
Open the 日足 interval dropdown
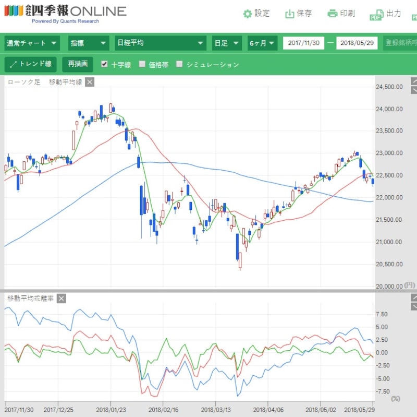click(227, 43)
